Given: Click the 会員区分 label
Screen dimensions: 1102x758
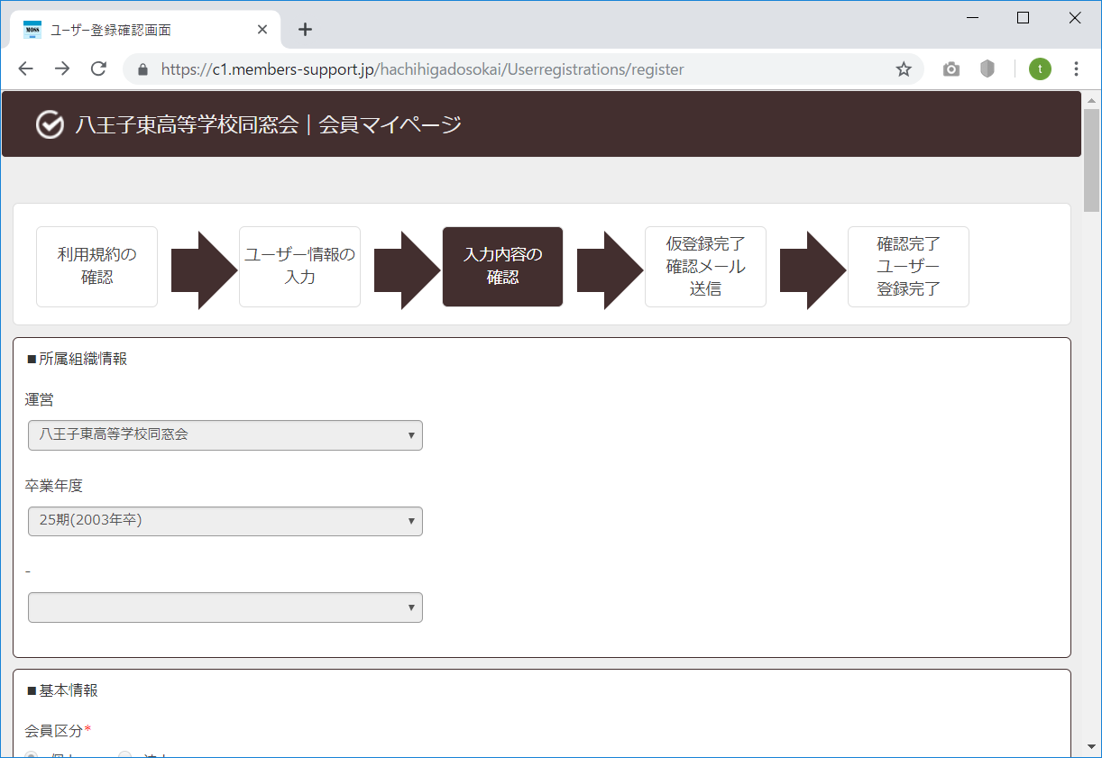Looking at the screenshot, I should [58, 730].
